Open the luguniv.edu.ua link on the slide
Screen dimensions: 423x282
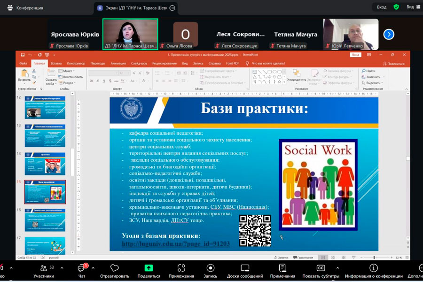click(175, 243)
